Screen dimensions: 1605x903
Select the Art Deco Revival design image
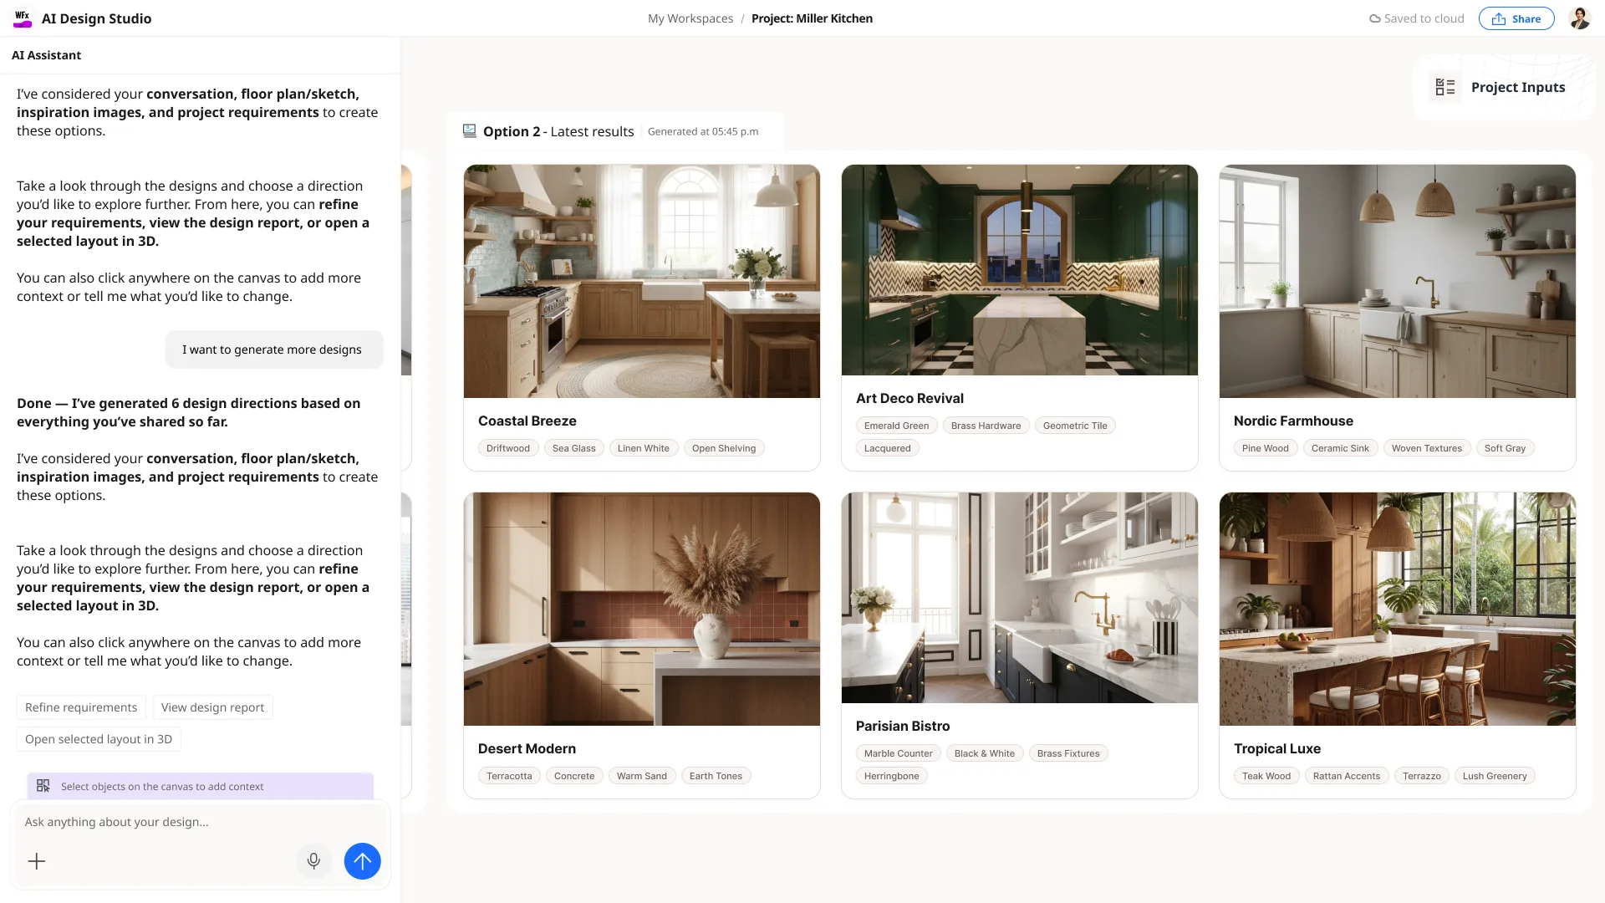click(x=1020, y=270)
